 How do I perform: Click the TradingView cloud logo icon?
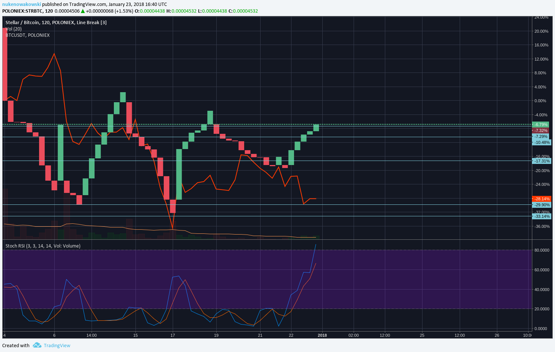click(x=37, y=345)
